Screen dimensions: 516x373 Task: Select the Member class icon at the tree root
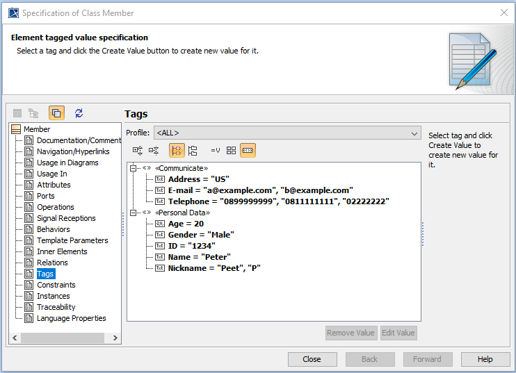16,129
